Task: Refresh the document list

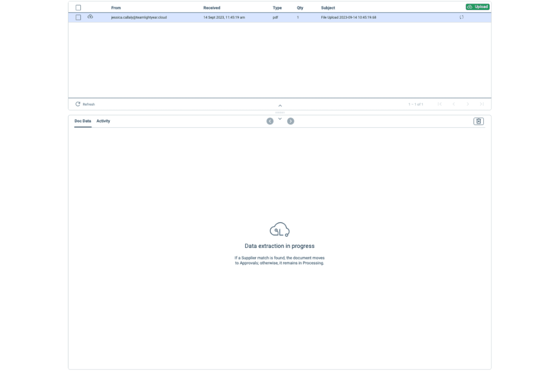Action: point(85,104)
